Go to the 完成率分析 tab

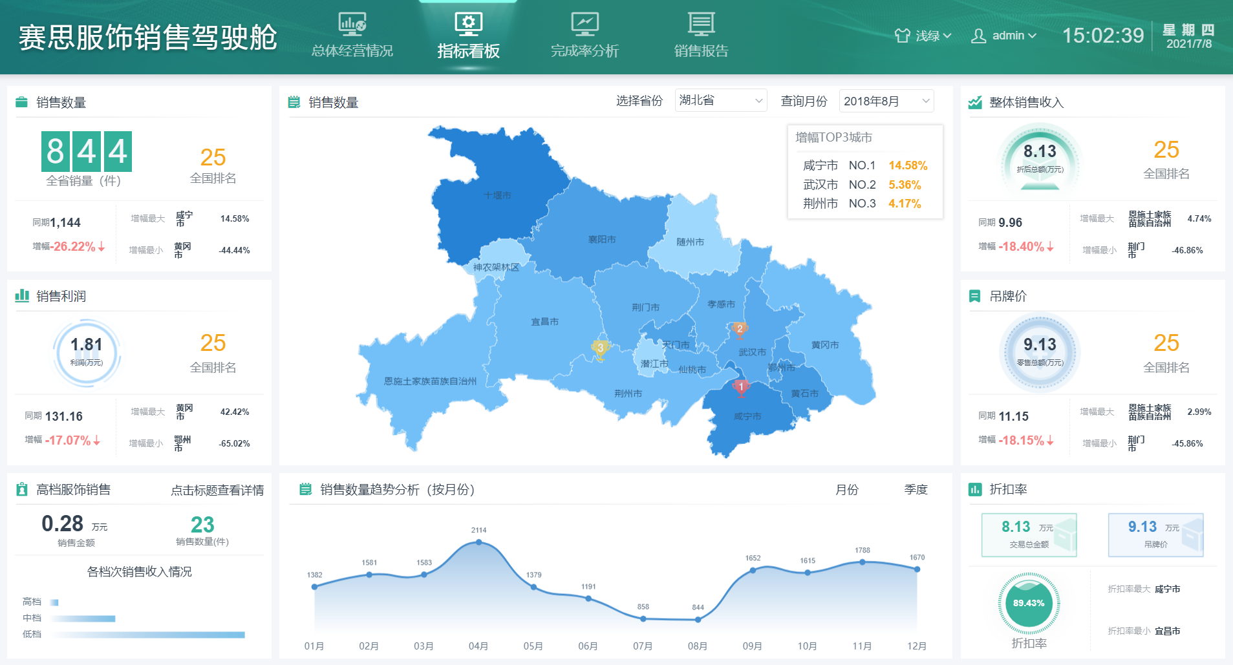point(584,50)
